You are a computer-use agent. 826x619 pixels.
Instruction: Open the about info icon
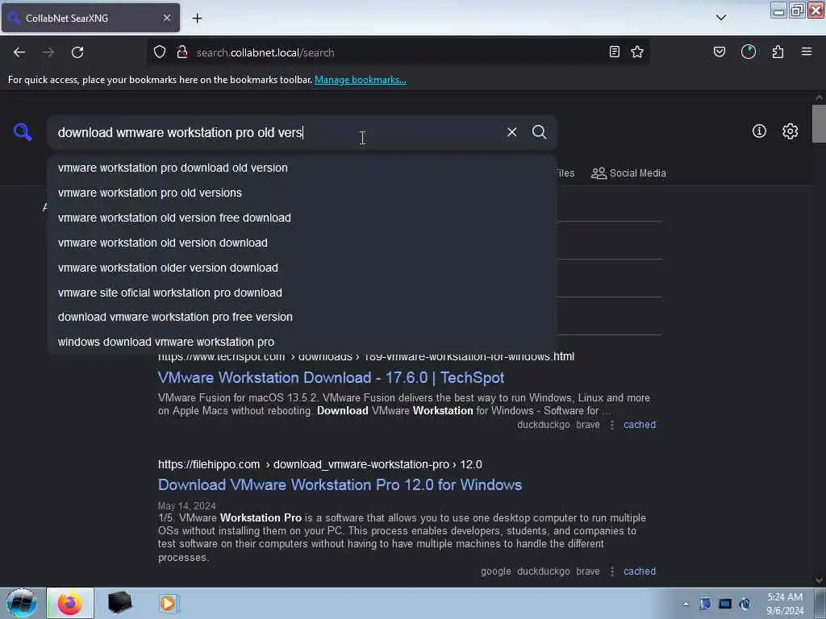(x=759, y=131)
